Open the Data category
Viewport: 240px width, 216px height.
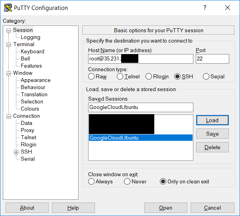[26, 123]
